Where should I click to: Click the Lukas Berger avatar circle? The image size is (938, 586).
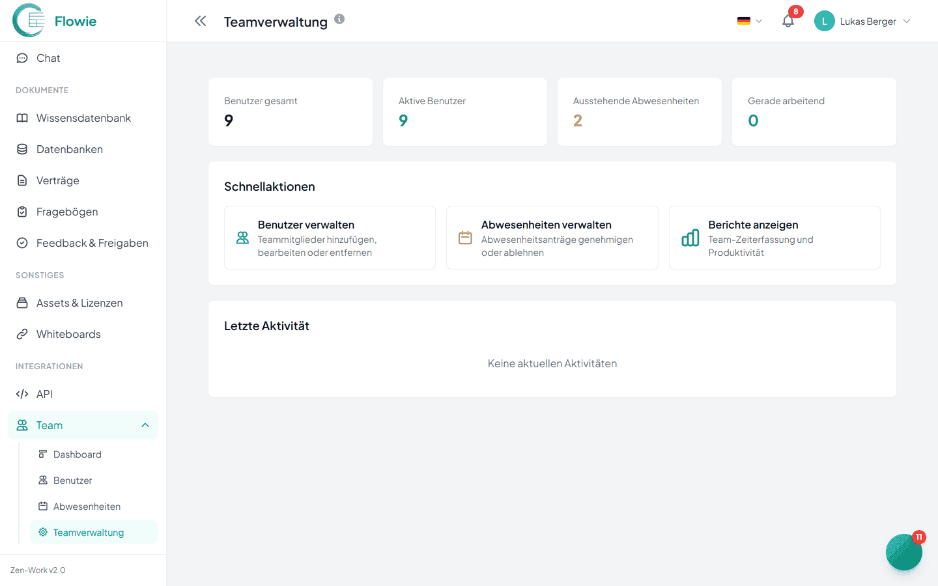click(825, 21)
